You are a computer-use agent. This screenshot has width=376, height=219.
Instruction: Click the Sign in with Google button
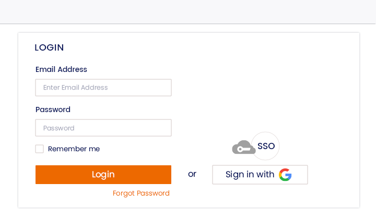[260, 175]
